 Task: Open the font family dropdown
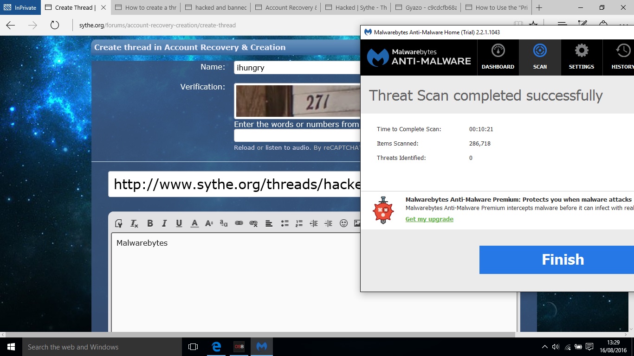(224, 223)
